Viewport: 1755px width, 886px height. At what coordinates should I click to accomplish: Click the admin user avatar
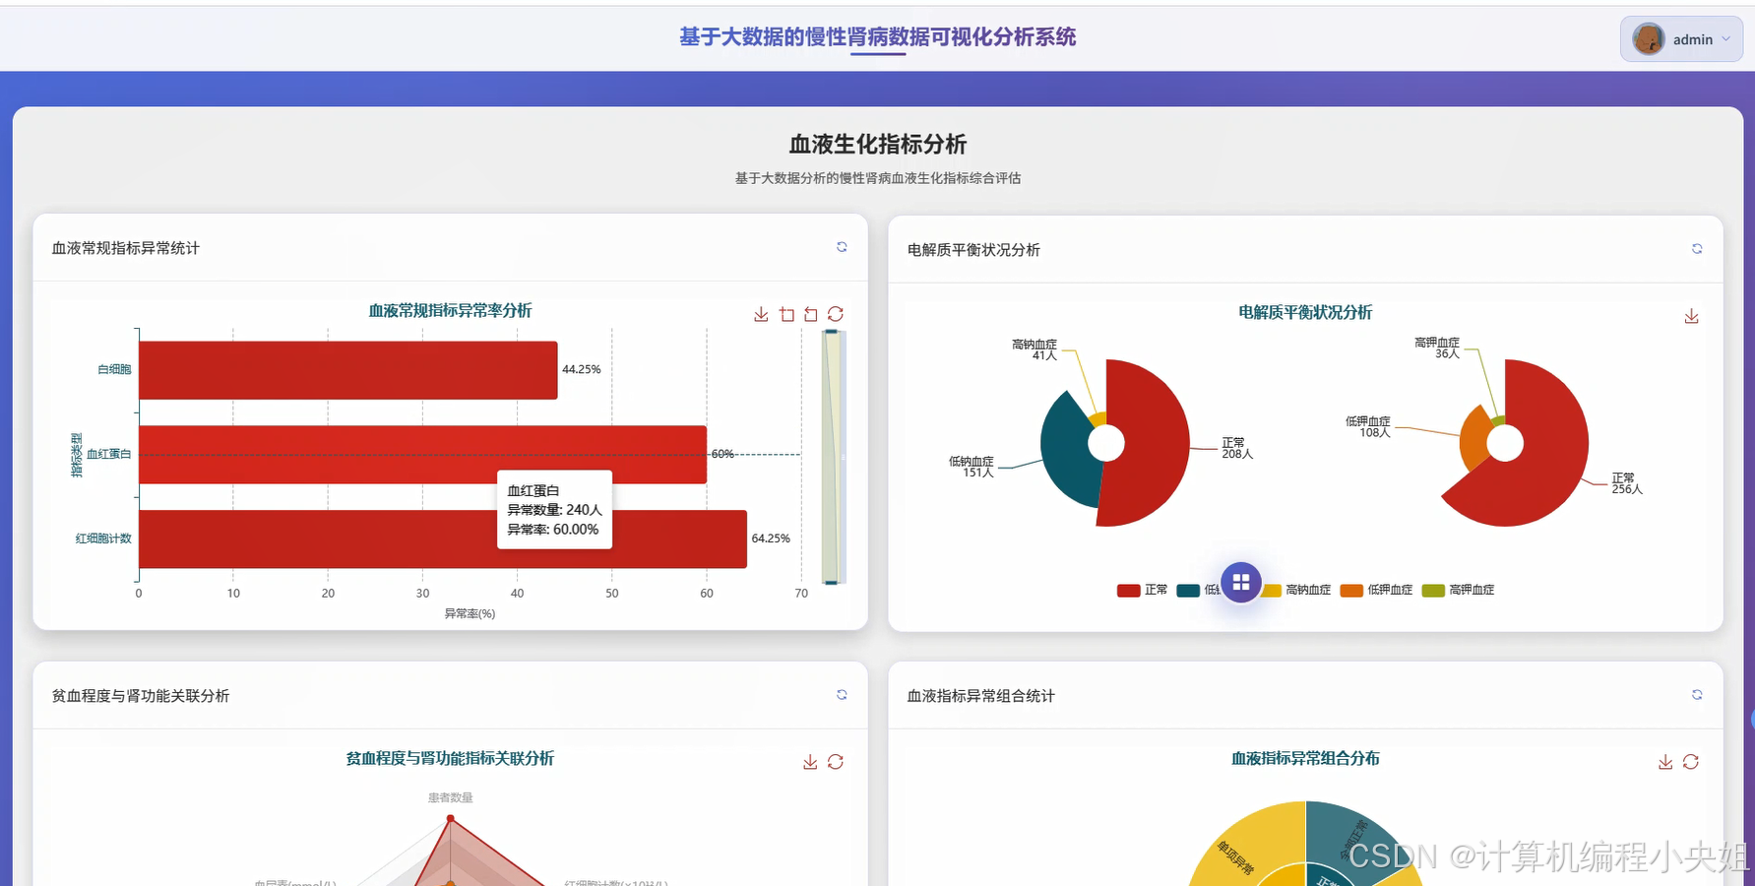1649,39
